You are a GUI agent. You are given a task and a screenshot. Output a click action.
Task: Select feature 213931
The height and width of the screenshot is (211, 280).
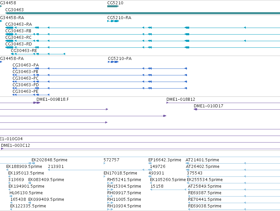click(x=56, y=167)
